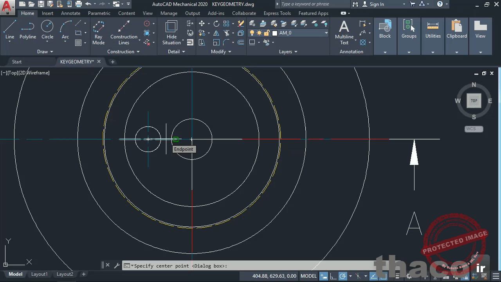Screen dimensions: 501x282
Task: Expand the Layers panel
Action: click(x=288, y=52)
